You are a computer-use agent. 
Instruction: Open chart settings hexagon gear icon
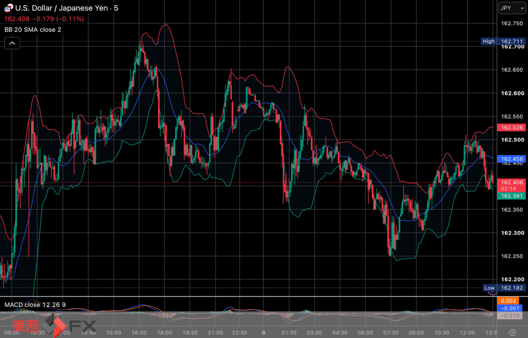pyautogui.click(x=512, y=333)
